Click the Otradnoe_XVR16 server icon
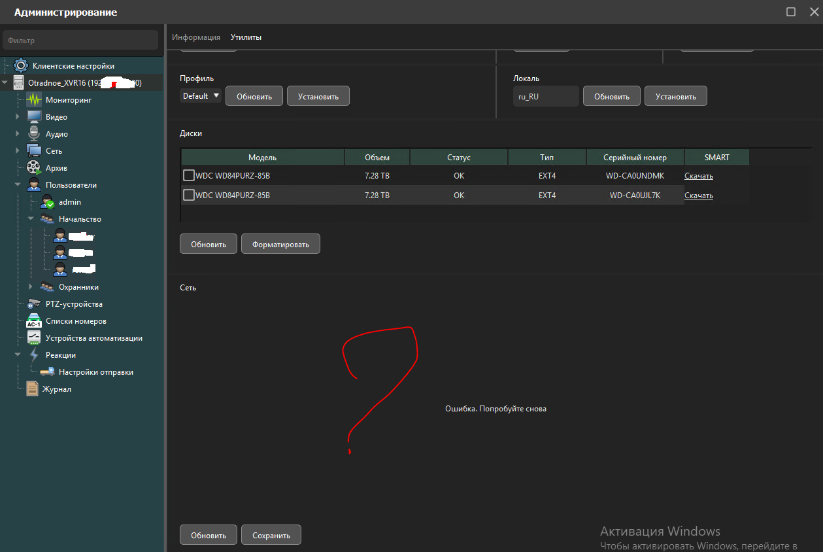The width and height of the screenshot is (823, 552). (x=18, y=83)
